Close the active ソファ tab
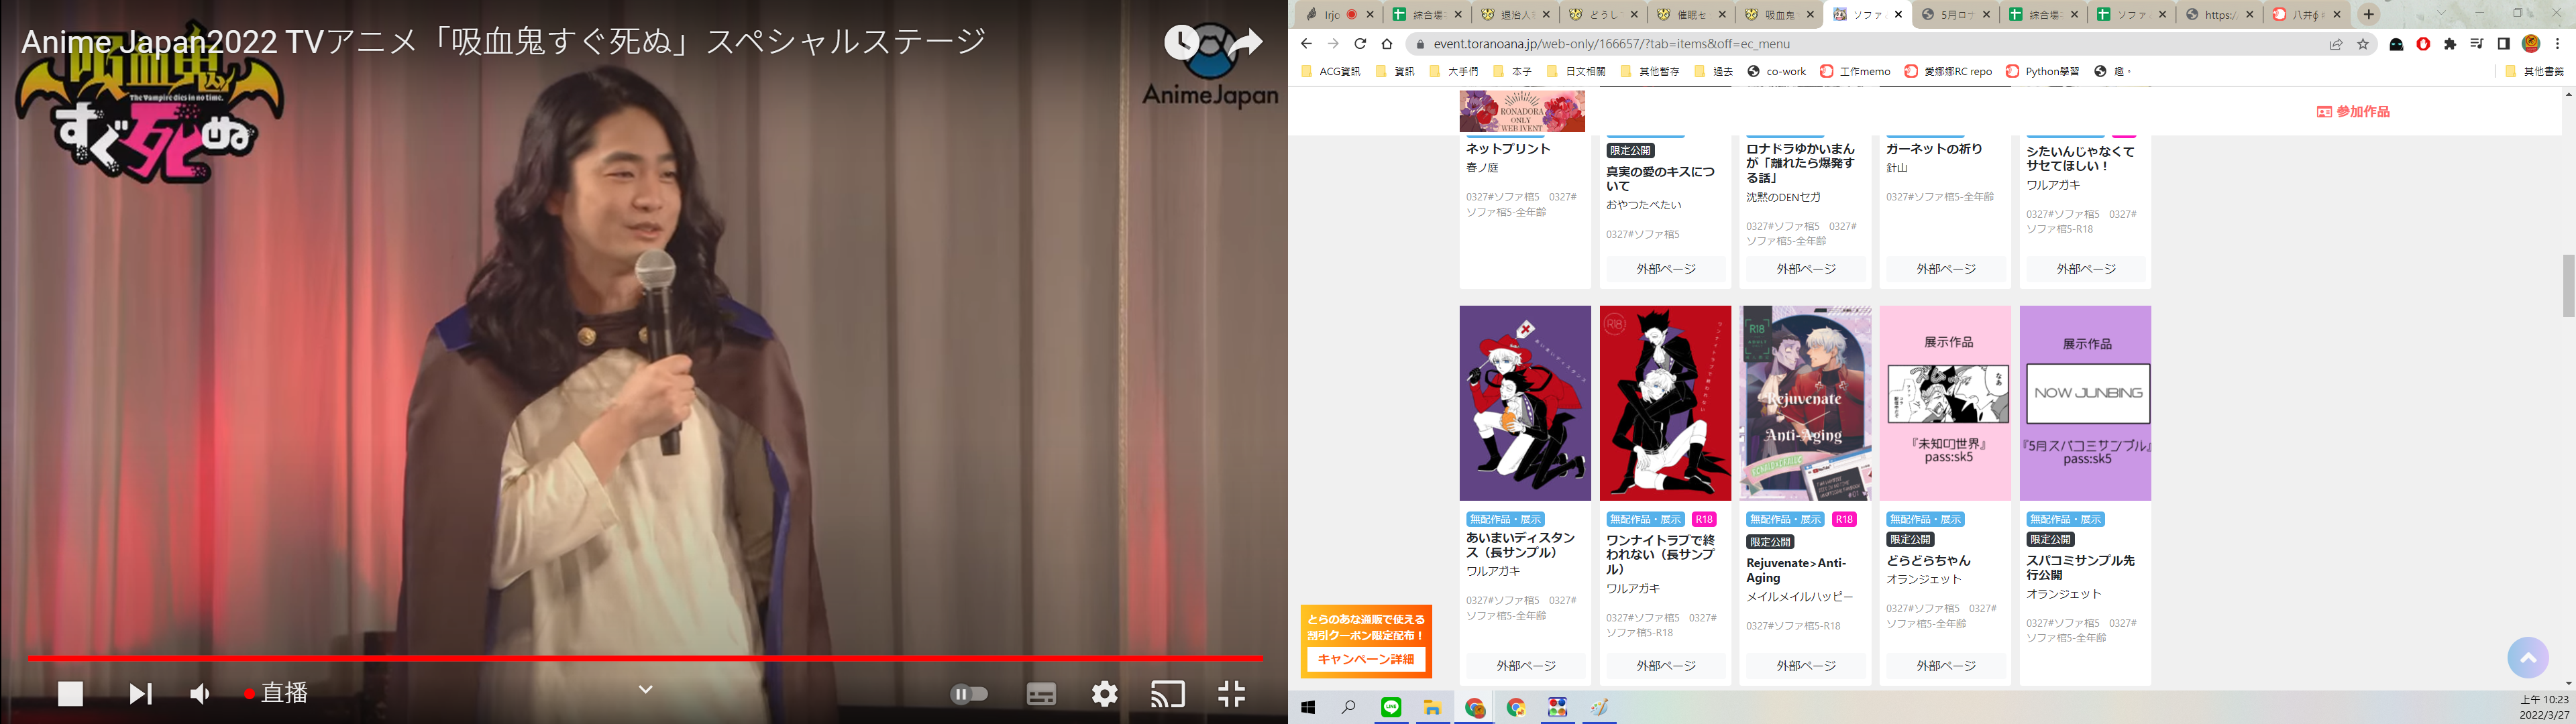This screenshot has height=724, width=2576. tap(1898, 14)
